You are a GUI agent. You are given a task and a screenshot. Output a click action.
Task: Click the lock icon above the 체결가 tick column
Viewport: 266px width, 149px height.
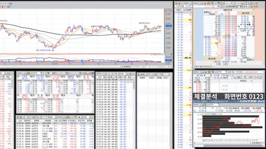pyautogui.click(x=179, y=3)
